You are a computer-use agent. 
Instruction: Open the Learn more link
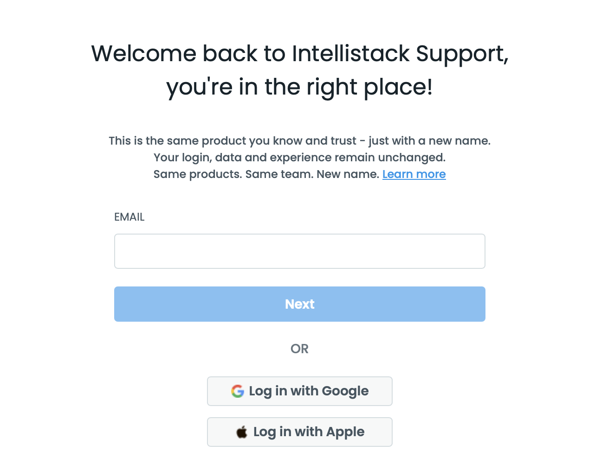pyautogui.click(x=414, y=174)
